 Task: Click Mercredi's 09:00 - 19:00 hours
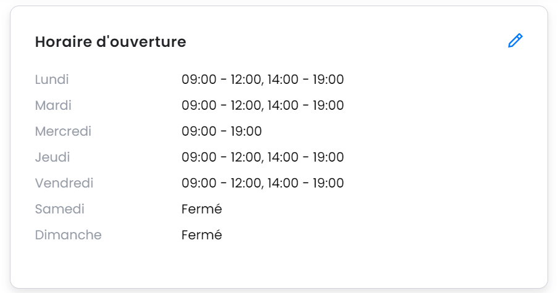pyautogui.click(x=222, y=131)
